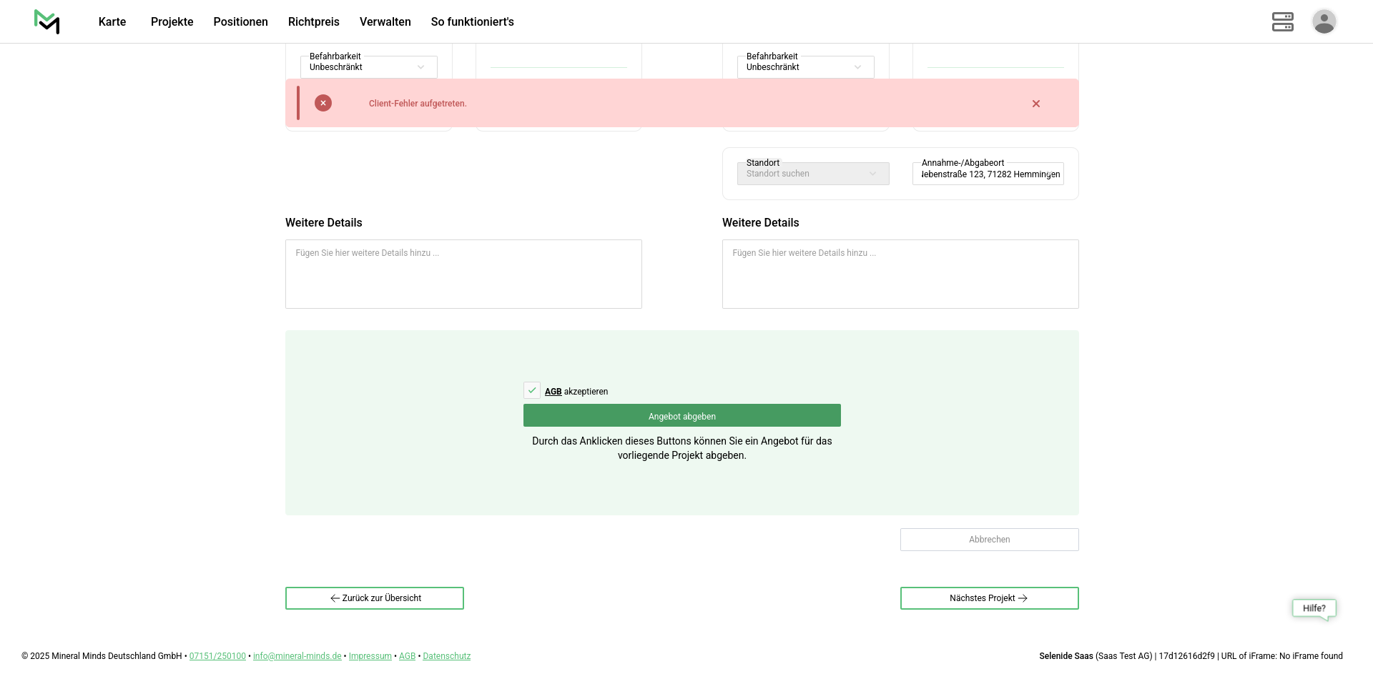Viewport: 1373px width, 674px height.
Task: Click the Annahme-/Abgabeort address field
Action: (988, 174)
